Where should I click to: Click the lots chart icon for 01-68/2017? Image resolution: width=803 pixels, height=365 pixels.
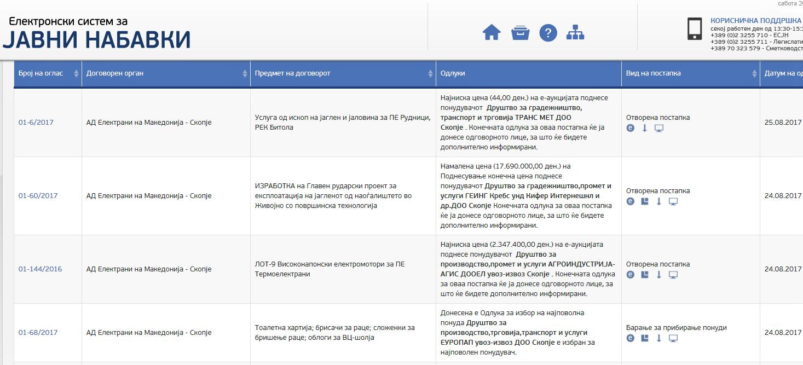coord(645,338)
